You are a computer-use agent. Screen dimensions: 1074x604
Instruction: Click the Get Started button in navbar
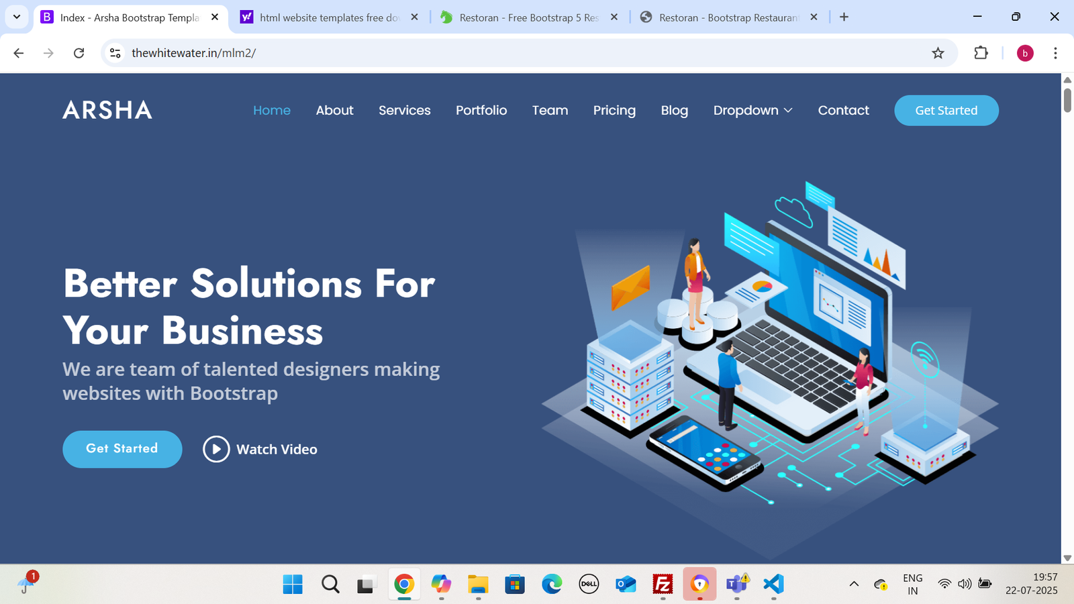coord(946,111)
